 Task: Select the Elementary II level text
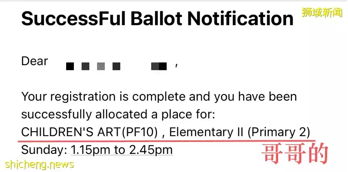pyautogui.click(x=206, y=132)
